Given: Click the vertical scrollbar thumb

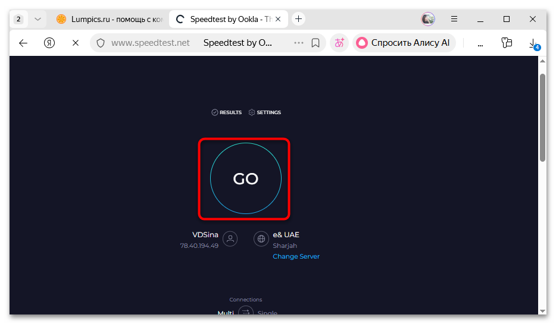Looking at the screenshot, I should [x=542, y=118].
